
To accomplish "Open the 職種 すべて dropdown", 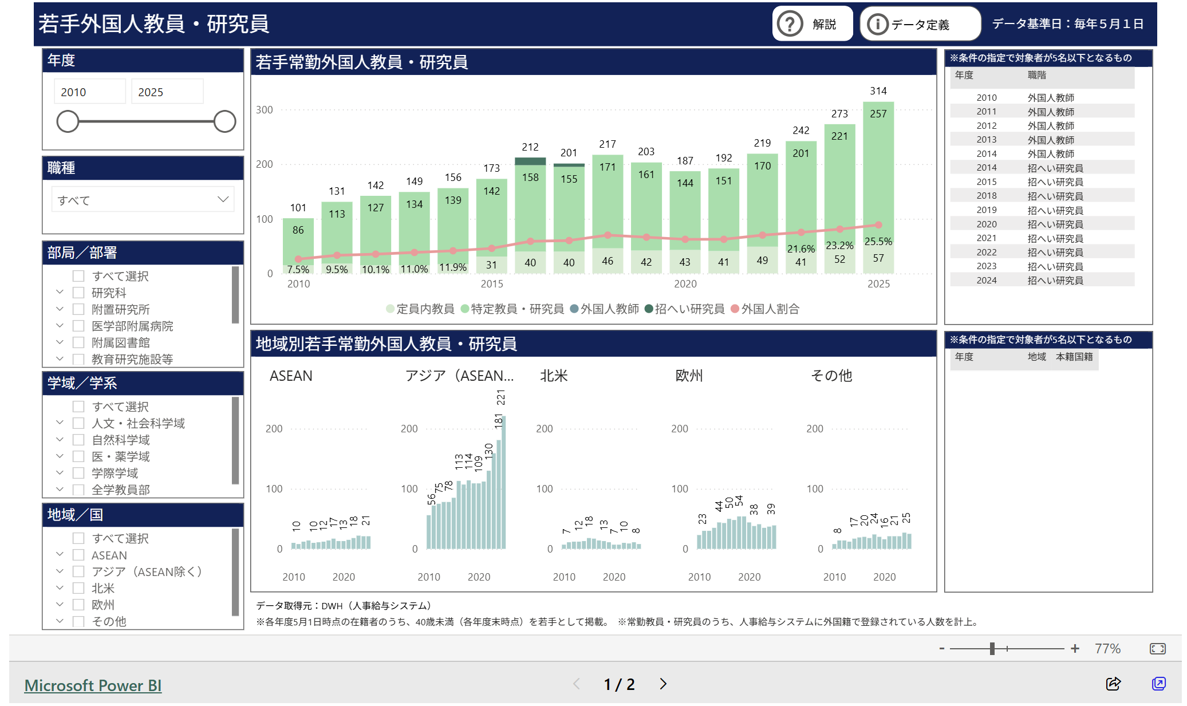I will [143, 200].
